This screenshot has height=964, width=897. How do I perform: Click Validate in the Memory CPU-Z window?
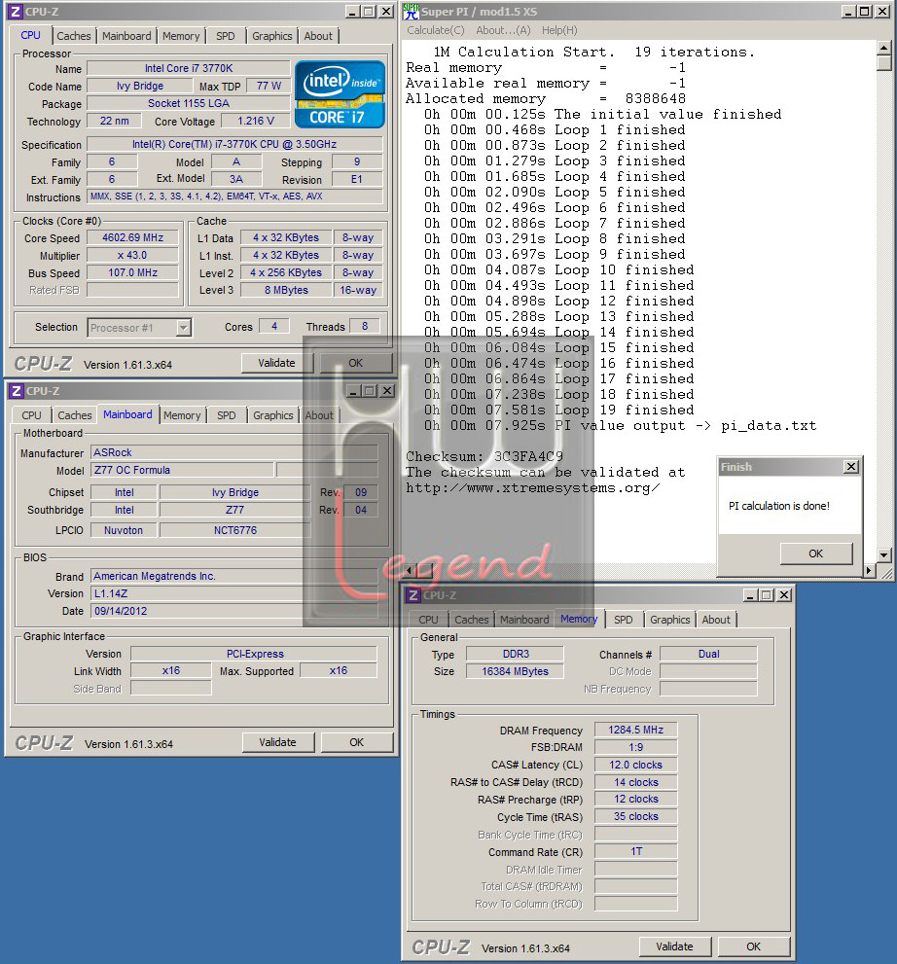(x=674, y=946)
